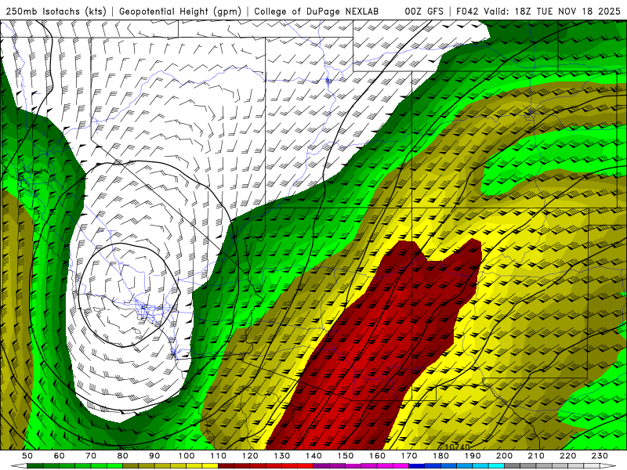Click the '160' color scale label
The width and height of the screenshot is (627, 470).
pos(377,456)
